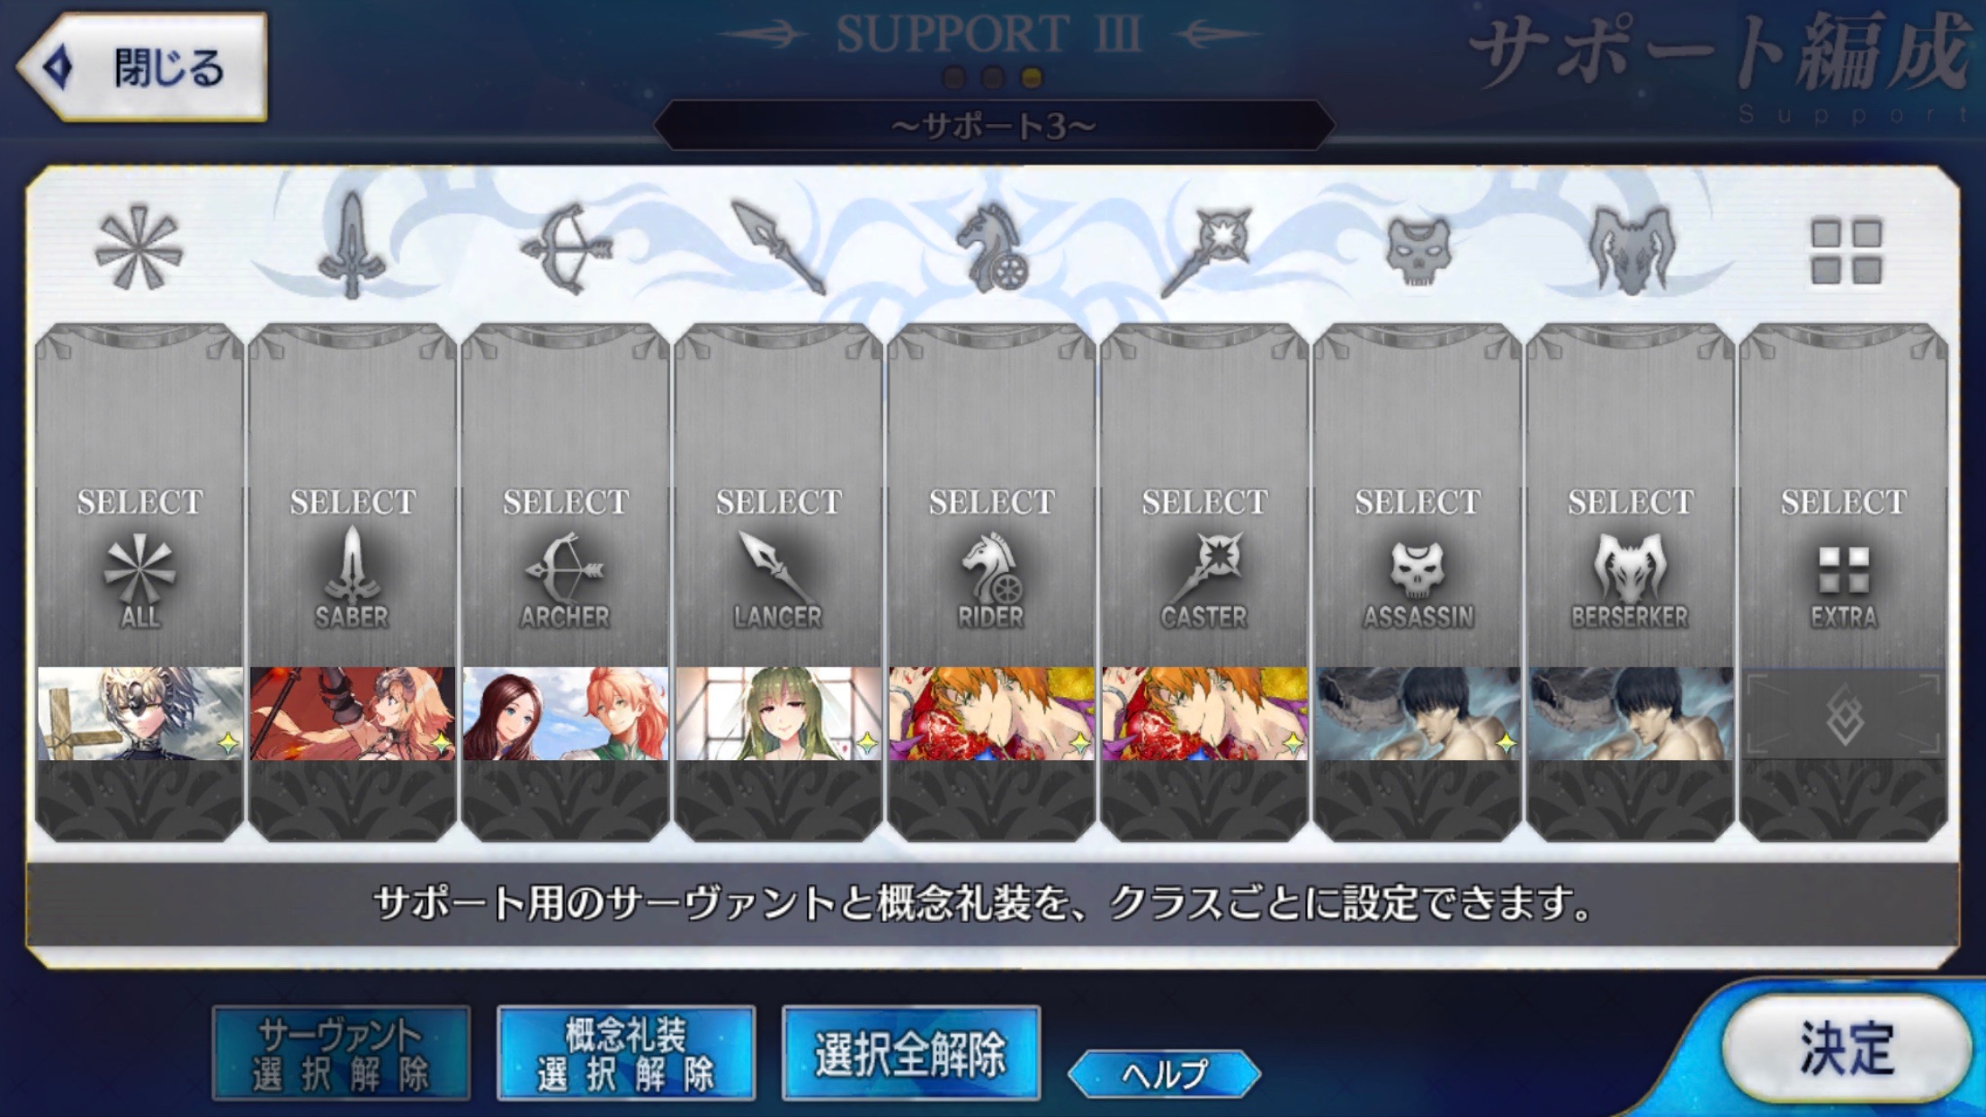
Task: Click 選択全解除 to clear all selections
Action: tap(911, 1053)
